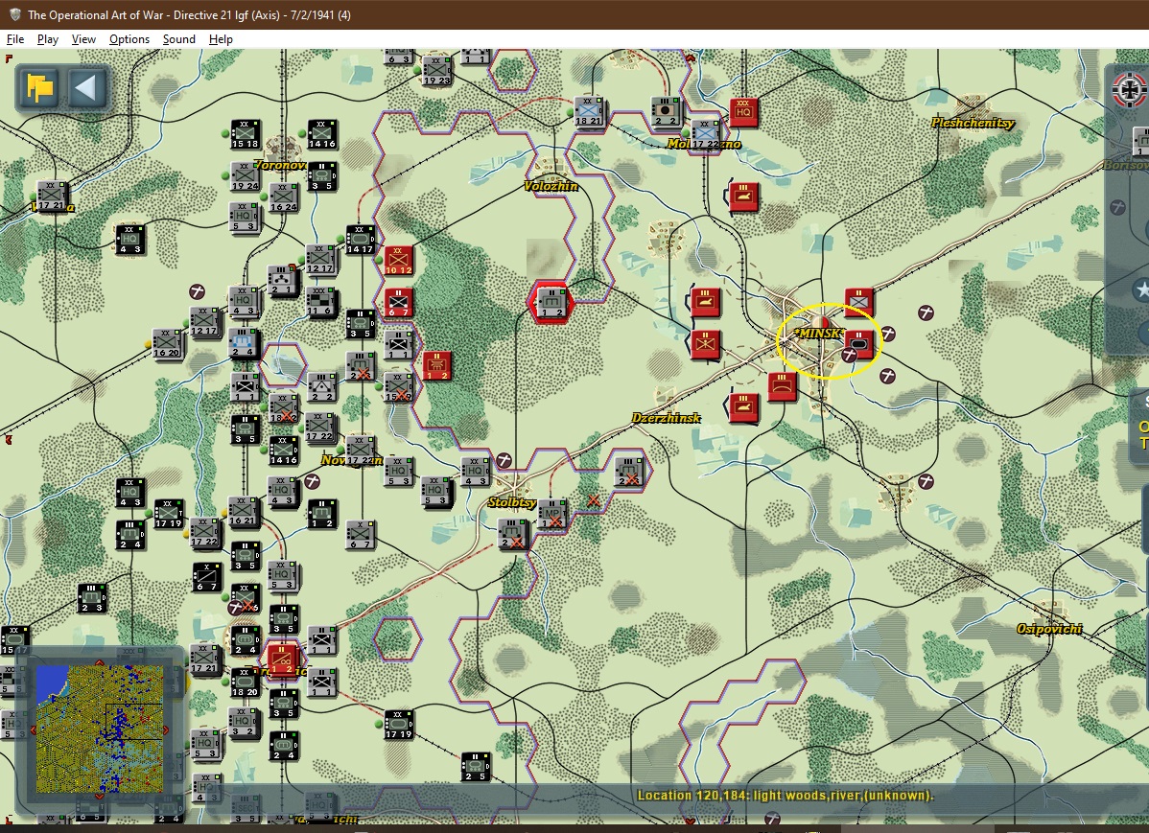Select the black 2 3 regiment
The image size is (1149, 833).
92,598
